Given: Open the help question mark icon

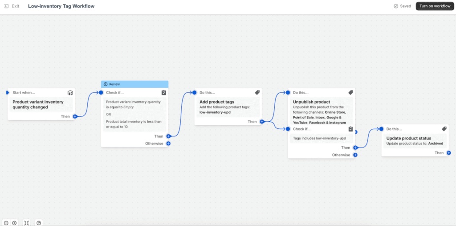Looking at the screenshot, I should pyautogui.click(x=39, y=223).
